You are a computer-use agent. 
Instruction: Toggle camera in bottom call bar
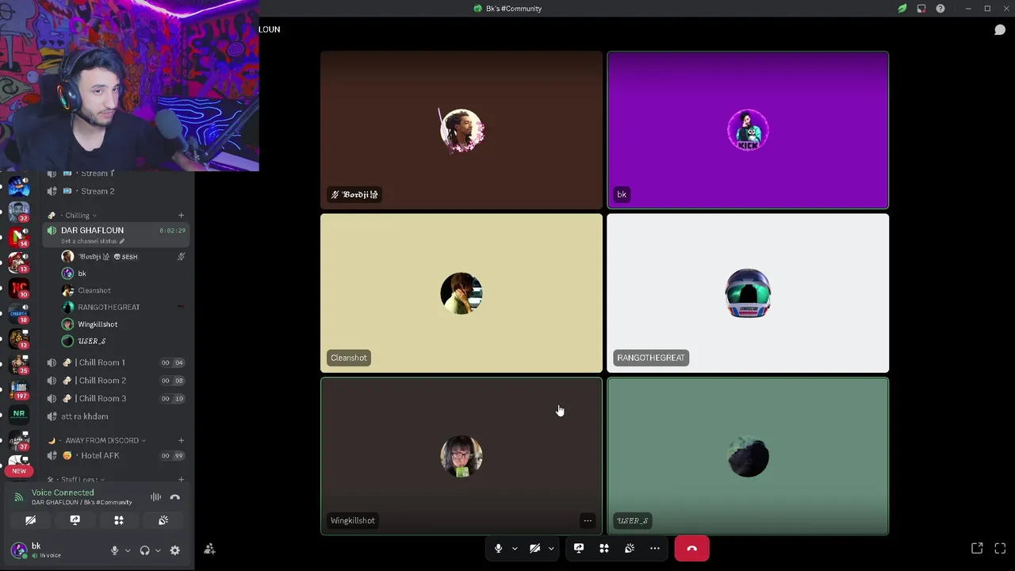(534, 548)
